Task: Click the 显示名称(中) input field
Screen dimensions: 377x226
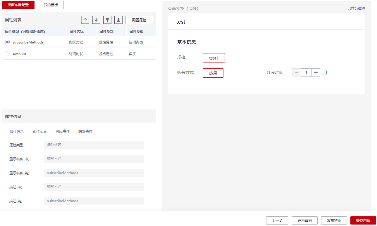Action: [x=94, y=159]
